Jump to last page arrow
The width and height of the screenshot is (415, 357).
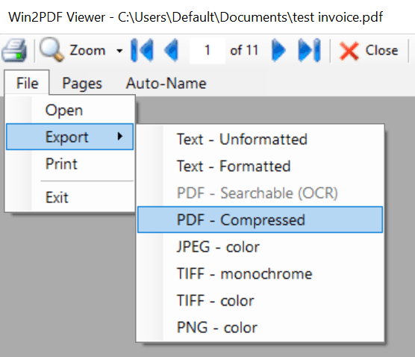point(309,50)
